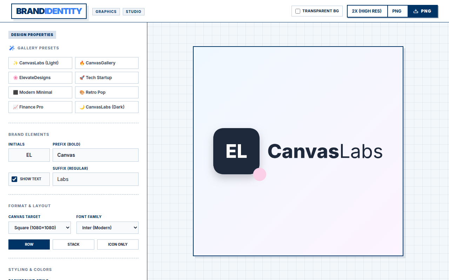Viewport: 449px width, 280px height.
Task: Open the Studio tab
Action: pyautogui.click(x=133, y=12)
